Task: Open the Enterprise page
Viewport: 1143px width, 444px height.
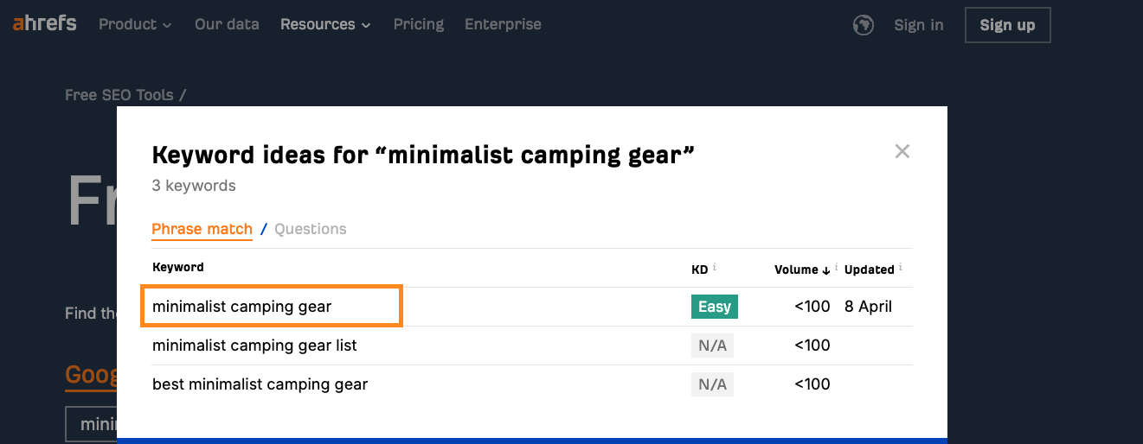Action: pyautogui.click(x=503, y=24)
